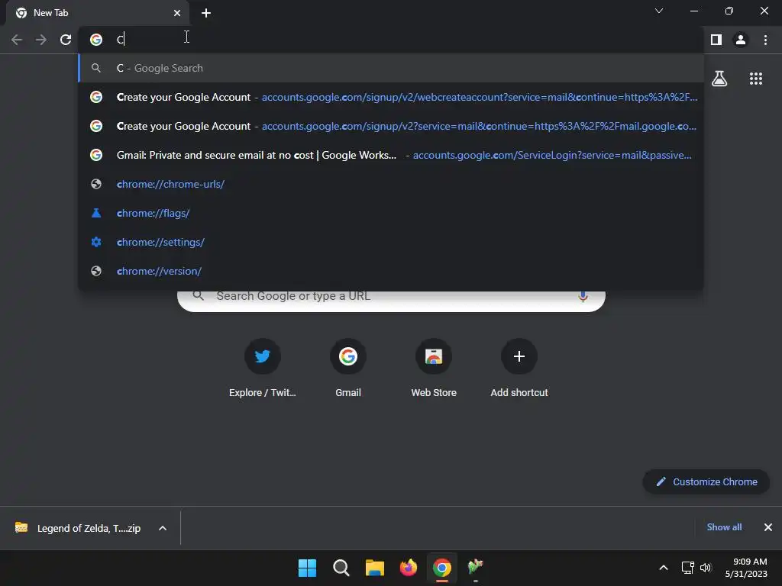Open the downloaded Legend of Zelda zip
The width and height of the screenshot is (782, 586).
click(x=79, y=528)
